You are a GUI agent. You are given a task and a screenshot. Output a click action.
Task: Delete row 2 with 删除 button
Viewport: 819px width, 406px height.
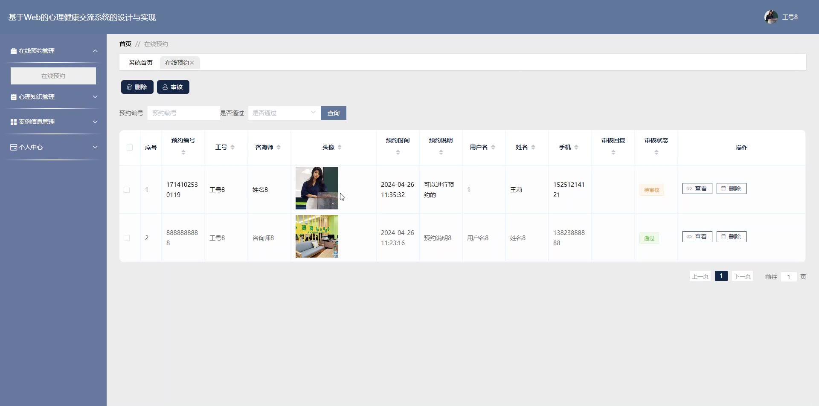pos(732,237)
